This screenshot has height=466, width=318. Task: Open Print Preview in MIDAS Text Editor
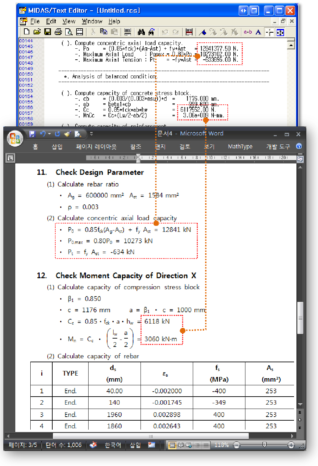click(69, 32)
